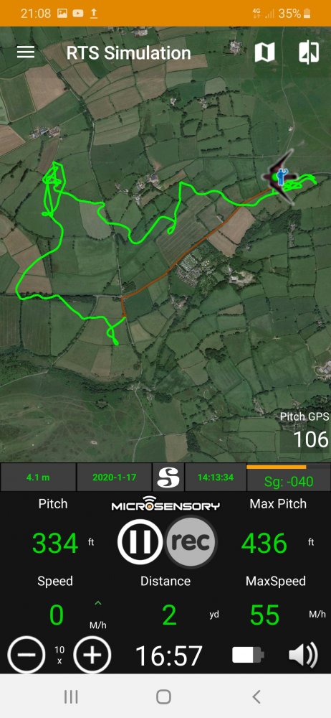
Task: Tap the Android back navigation arrow
Action: 256,697
